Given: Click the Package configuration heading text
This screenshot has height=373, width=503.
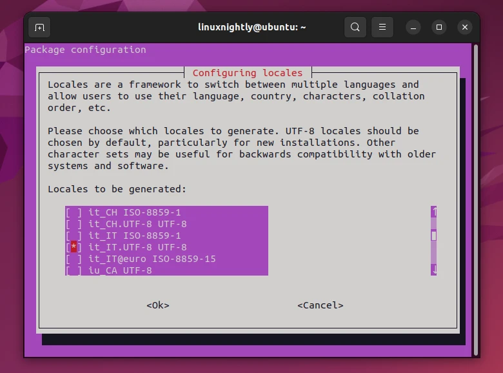Looking at the screenshot, I should coord(85,50).
